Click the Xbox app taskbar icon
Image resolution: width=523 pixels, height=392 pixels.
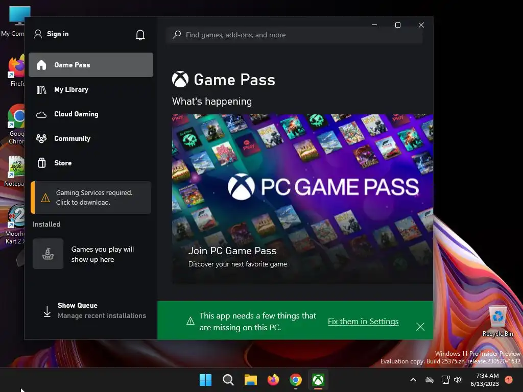pyautogui.click(x=318, y=380)
